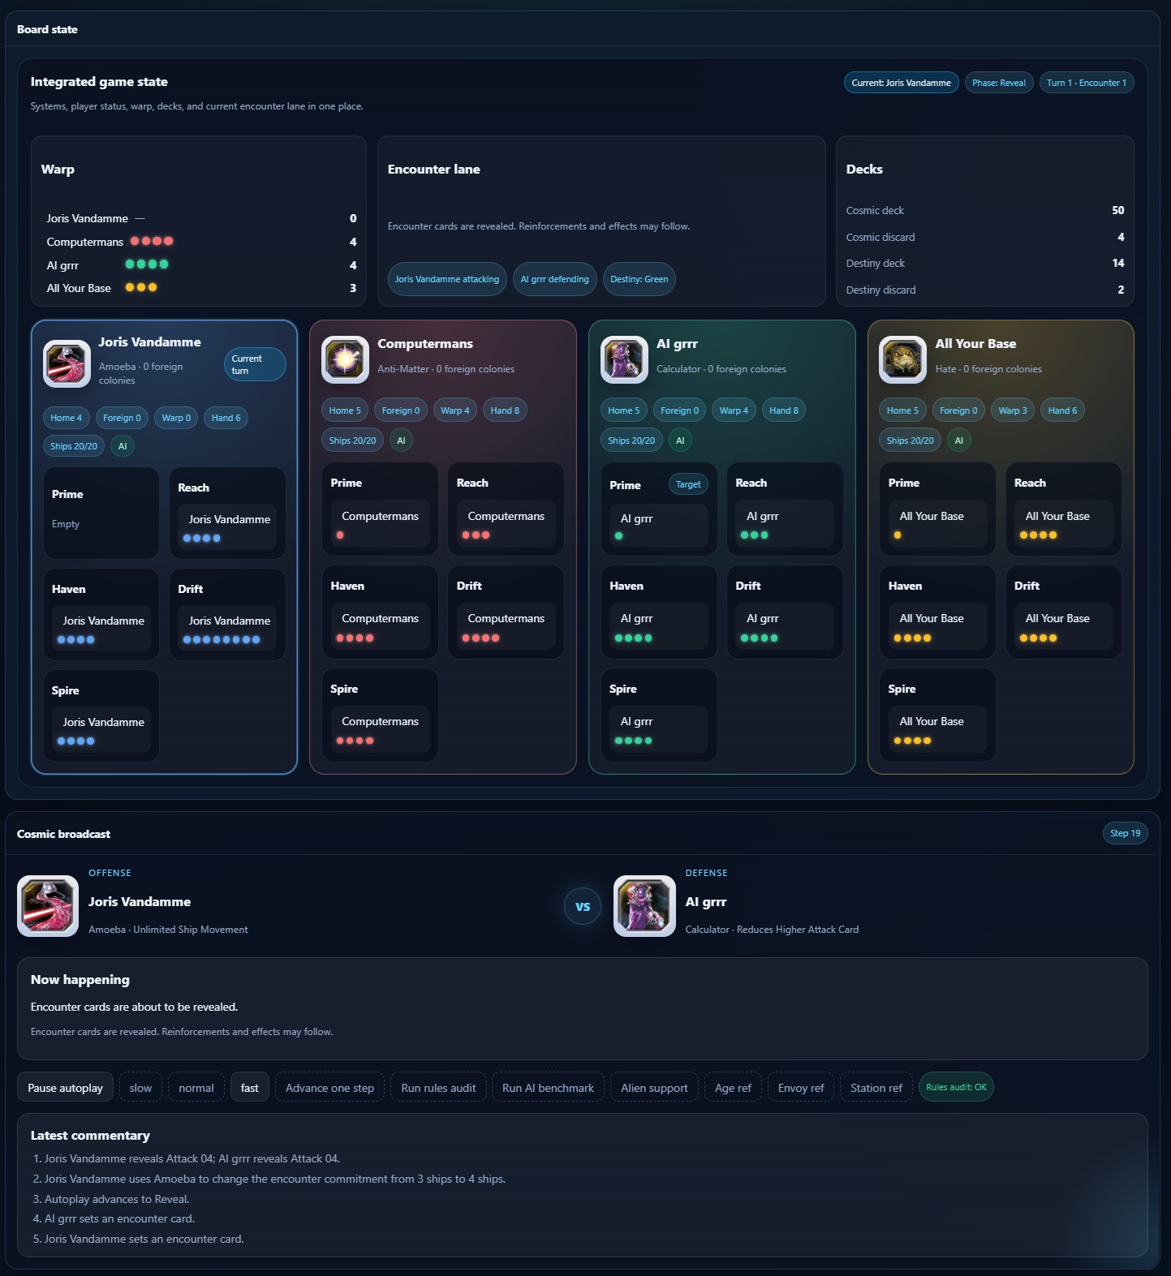Image resolution: width=1171 pixels, height=1276 pixels.
Task: Set autoplay speed to normal
Action: pos(196,1088)
